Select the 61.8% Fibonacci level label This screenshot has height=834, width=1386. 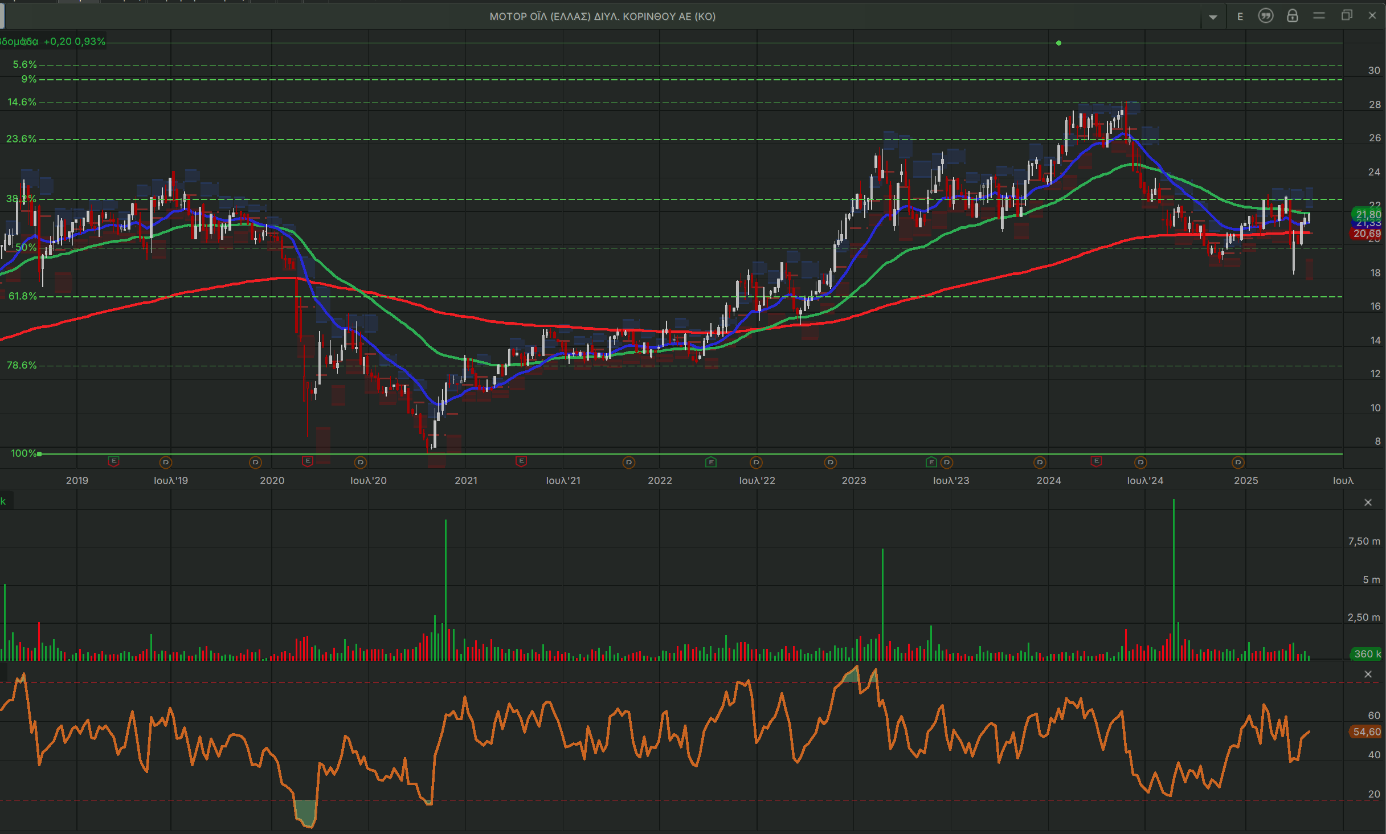(23, 296)
